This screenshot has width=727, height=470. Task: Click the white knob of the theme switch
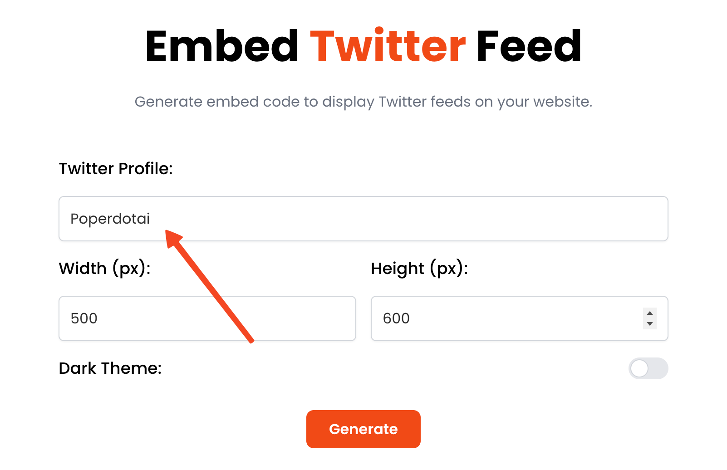tap(639, 368)
